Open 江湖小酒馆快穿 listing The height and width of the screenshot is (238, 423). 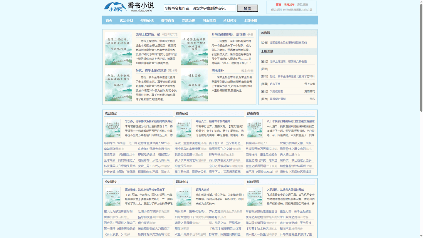(x=148, y=212)
